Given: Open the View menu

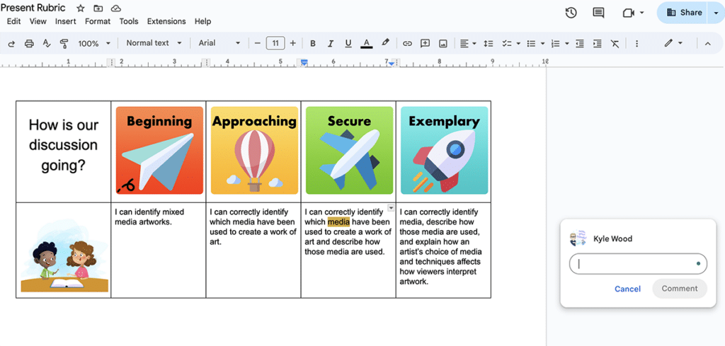Looking at the screenshot, I should tap(38, 21).
